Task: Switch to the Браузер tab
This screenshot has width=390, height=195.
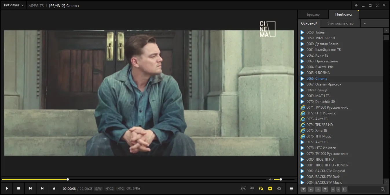Action: click(313, 14)
